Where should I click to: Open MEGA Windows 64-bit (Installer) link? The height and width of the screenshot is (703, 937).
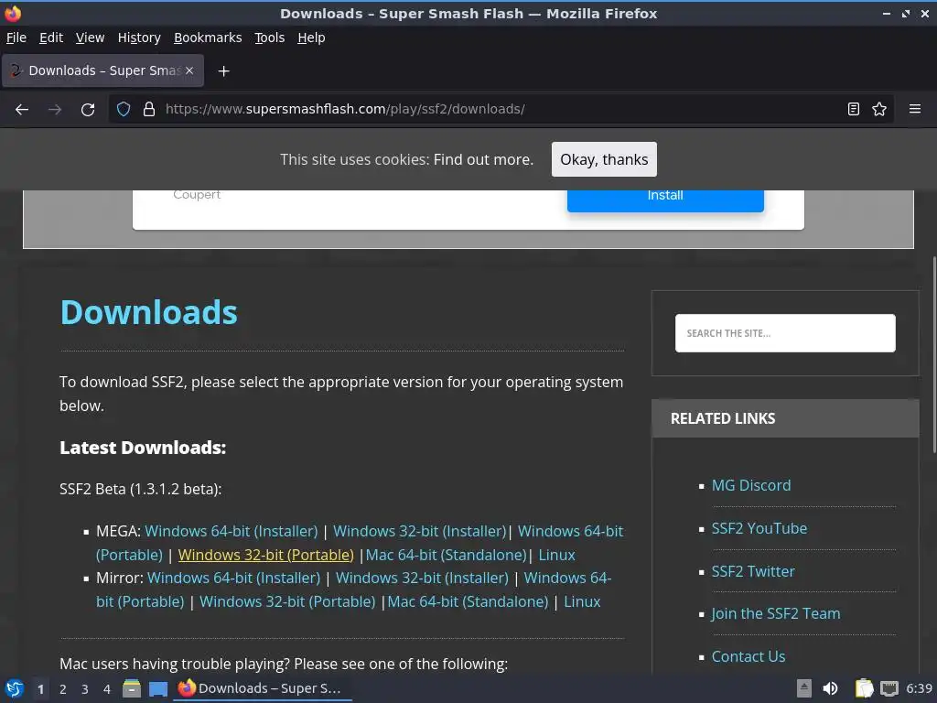pyautogui.click(x=232, y=531)
